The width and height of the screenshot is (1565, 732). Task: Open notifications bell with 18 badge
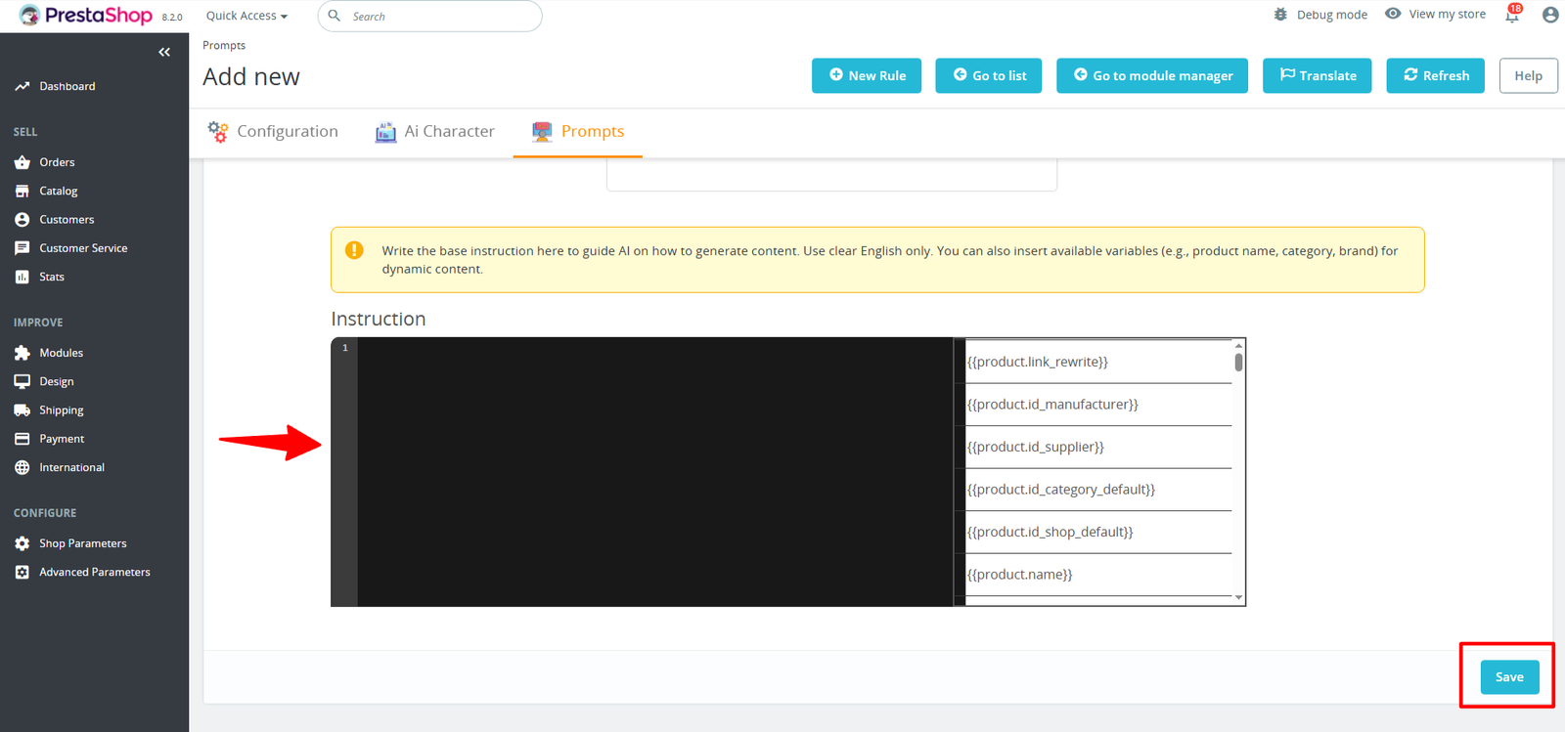[1513, 14]
